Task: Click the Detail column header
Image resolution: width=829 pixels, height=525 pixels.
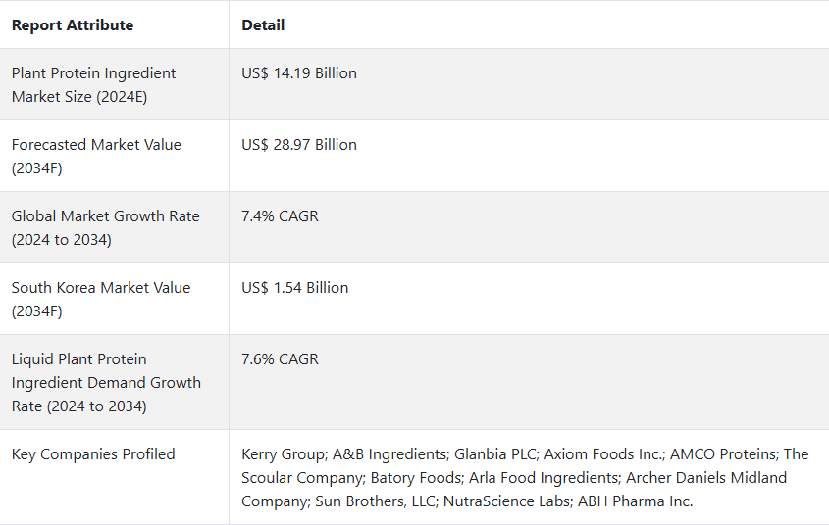Action: coord(263,24)
